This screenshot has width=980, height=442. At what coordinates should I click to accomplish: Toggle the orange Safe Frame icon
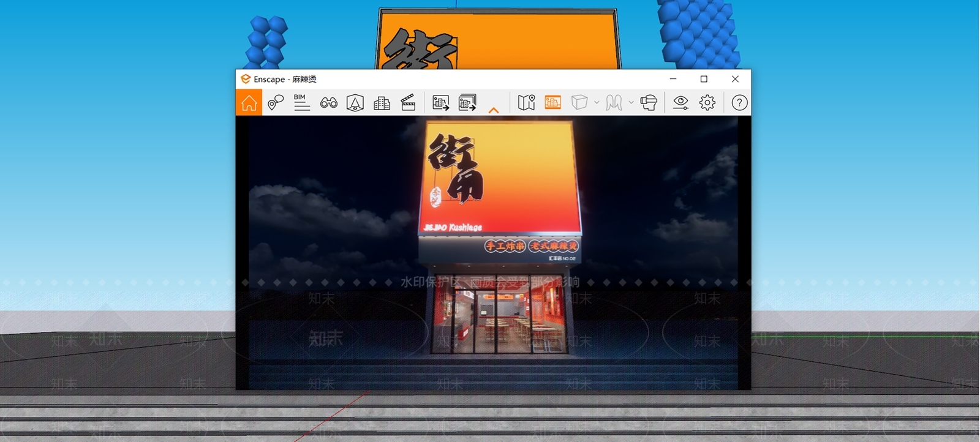pos(552,103)
